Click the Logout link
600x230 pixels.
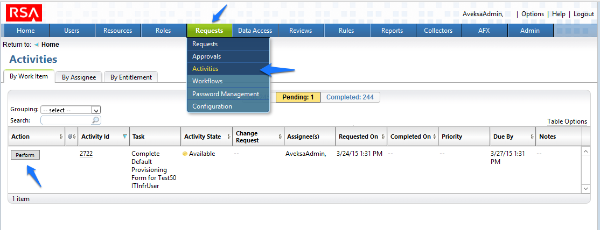(583, 14)
